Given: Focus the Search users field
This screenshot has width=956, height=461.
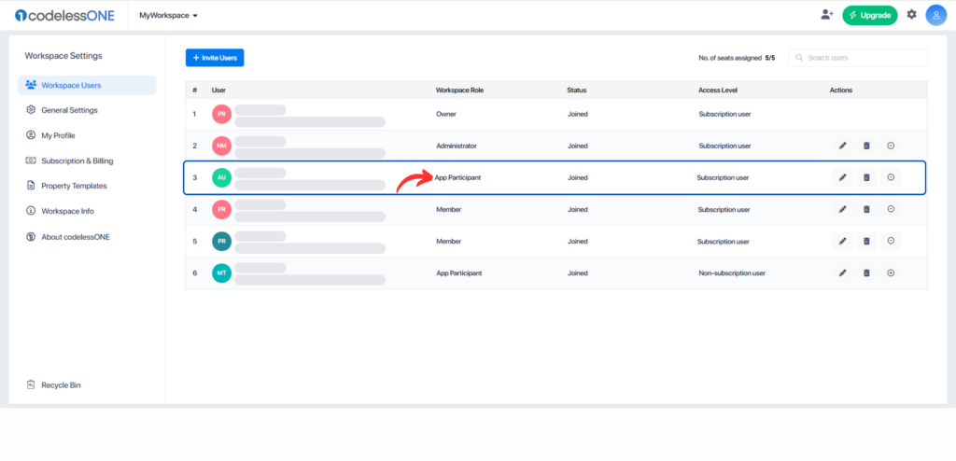Looking at the screenshot, I should coord(858,58).
